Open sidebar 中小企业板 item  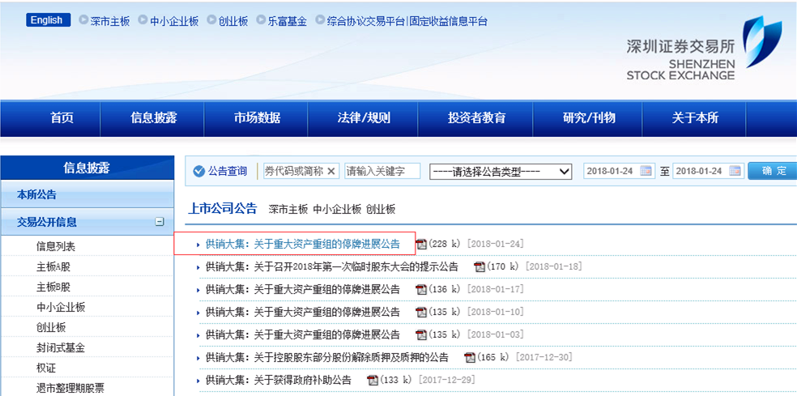click(61, 307)
